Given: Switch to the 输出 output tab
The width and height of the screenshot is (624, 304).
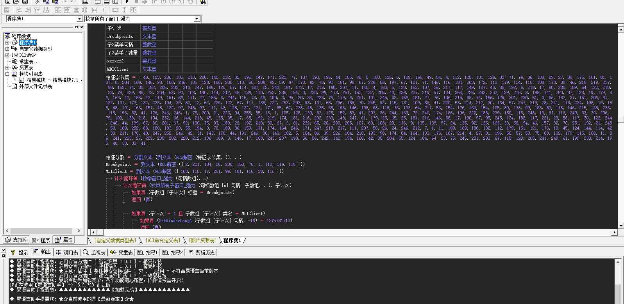Looking at the screenshot, I should point(42,252).
